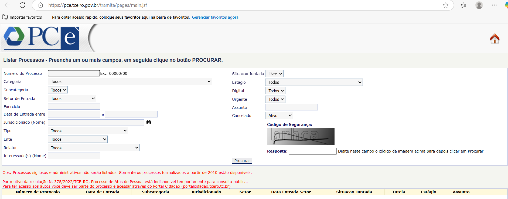Star this page as a favorite
508x199 pixels.
click(445, 5)
